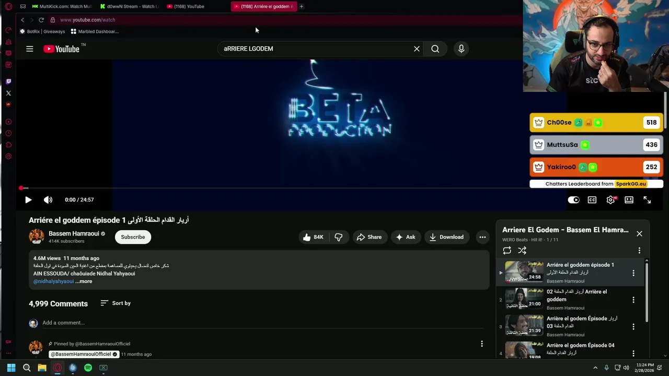Open the @nidhalyahyaoui link
This screenshot has width=669, height=376.
pyautogui.click(x=53, y=281)
